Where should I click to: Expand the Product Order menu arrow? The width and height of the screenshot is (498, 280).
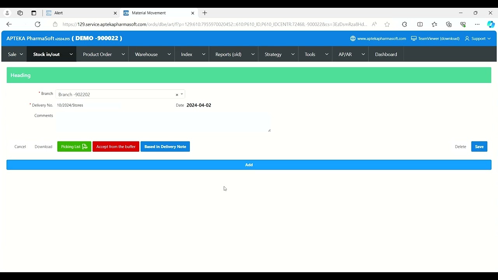pos(123,54)
